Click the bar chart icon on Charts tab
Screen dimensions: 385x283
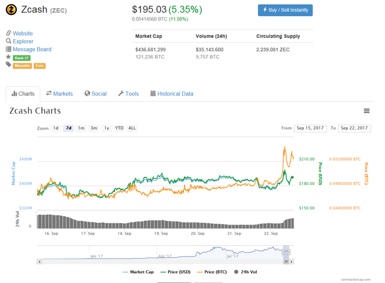pyautogui.click(x=14, y=93)
